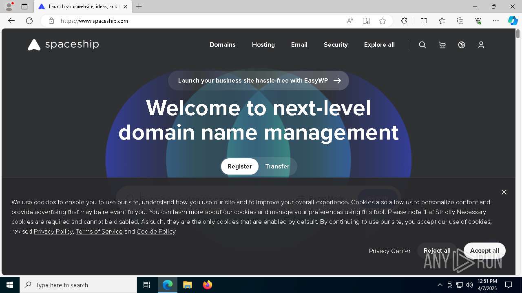Viewport: 522px width, 293px height.
Task: Open Collections icon
Action: click(460, 21)
